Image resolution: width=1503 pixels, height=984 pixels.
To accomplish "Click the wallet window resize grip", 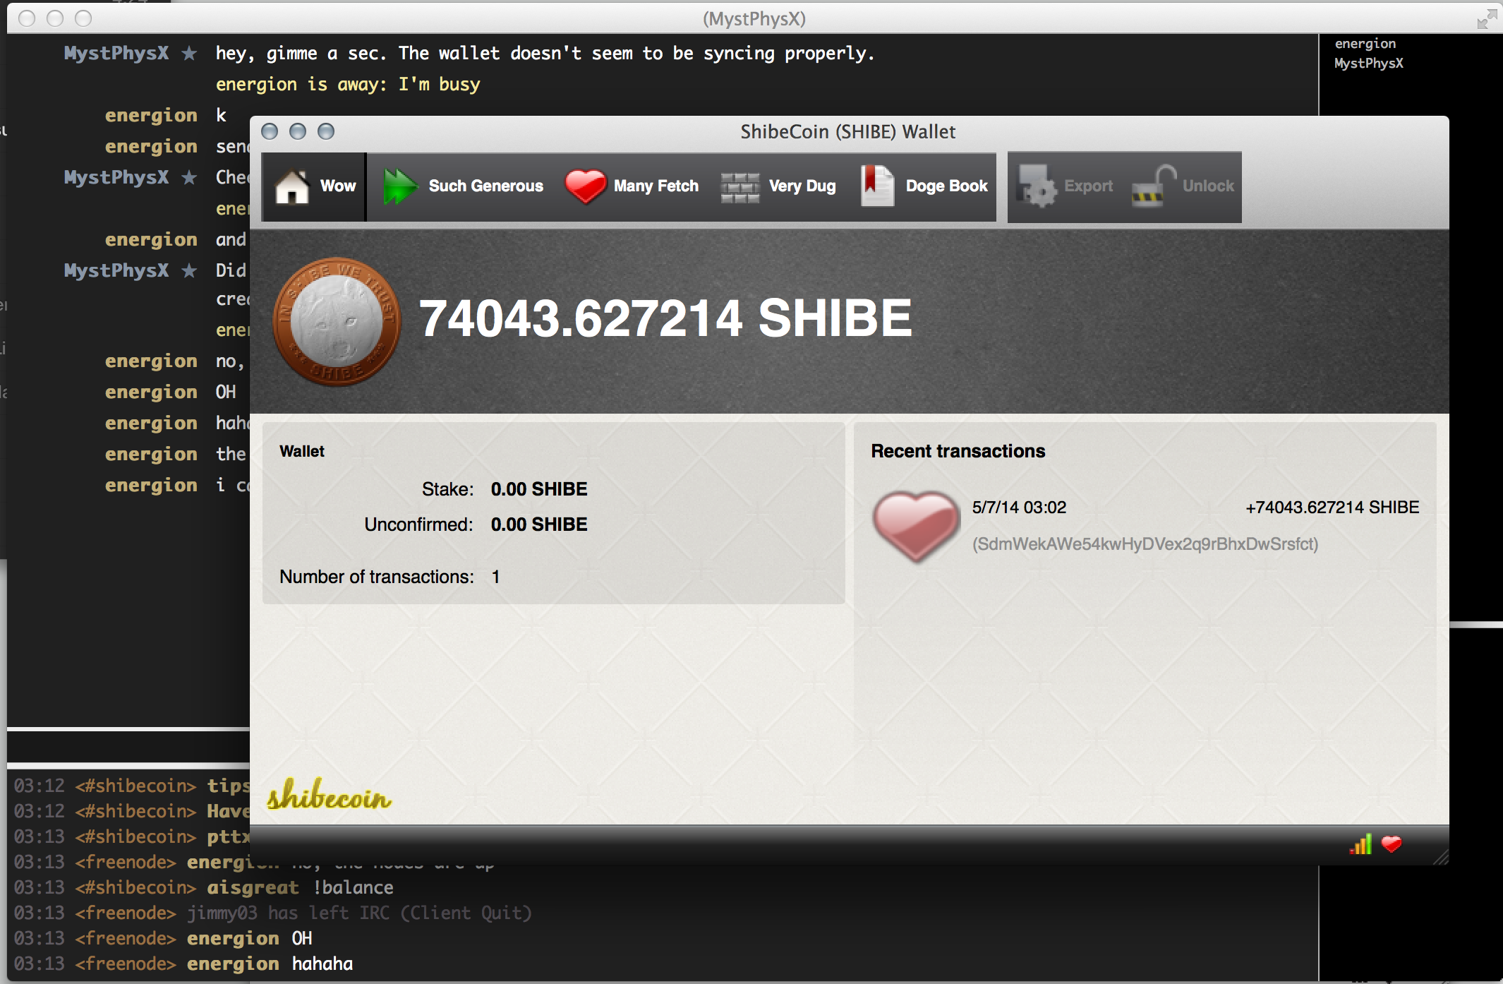I will click(1441, 856).
